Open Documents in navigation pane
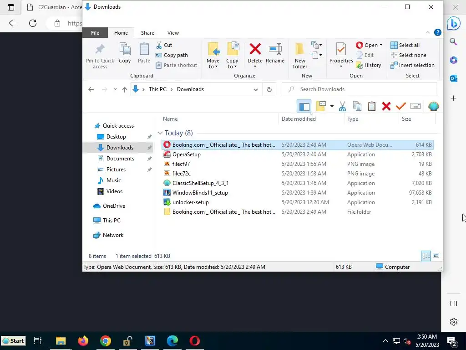The height and width of the screenshot is (350, 466). tap(120, 159)
